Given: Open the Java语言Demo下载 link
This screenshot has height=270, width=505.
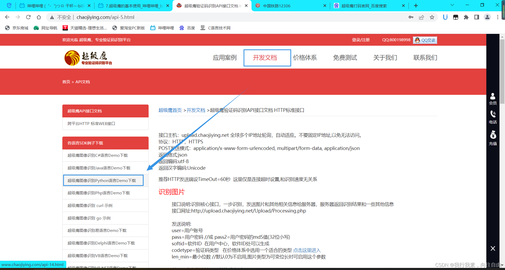Looking at the screenshot, I should point(105,168).
